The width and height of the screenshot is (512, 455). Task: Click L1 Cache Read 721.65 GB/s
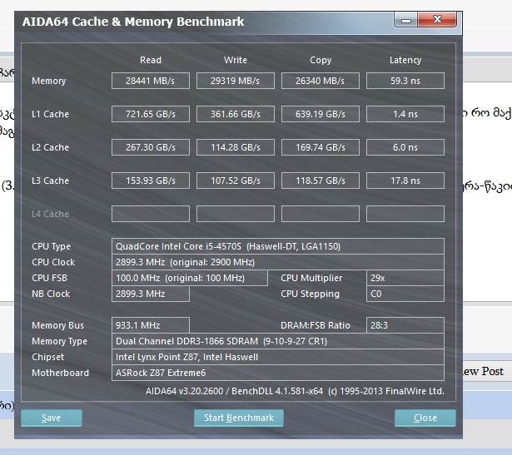coord(151,114)
